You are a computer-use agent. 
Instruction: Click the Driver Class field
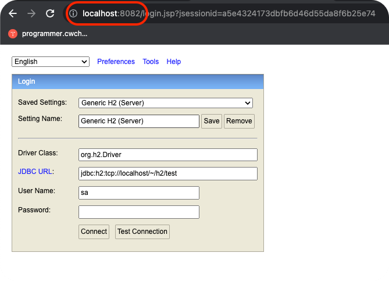click(x=168, y=155)
